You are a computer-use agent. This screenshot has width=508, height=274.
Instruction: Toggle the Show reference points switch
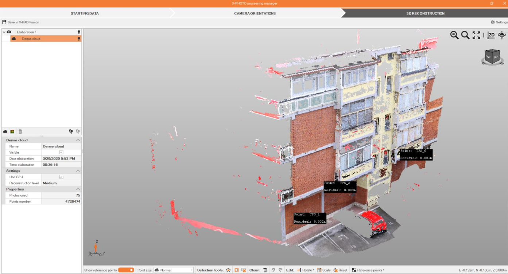(126, 270)
